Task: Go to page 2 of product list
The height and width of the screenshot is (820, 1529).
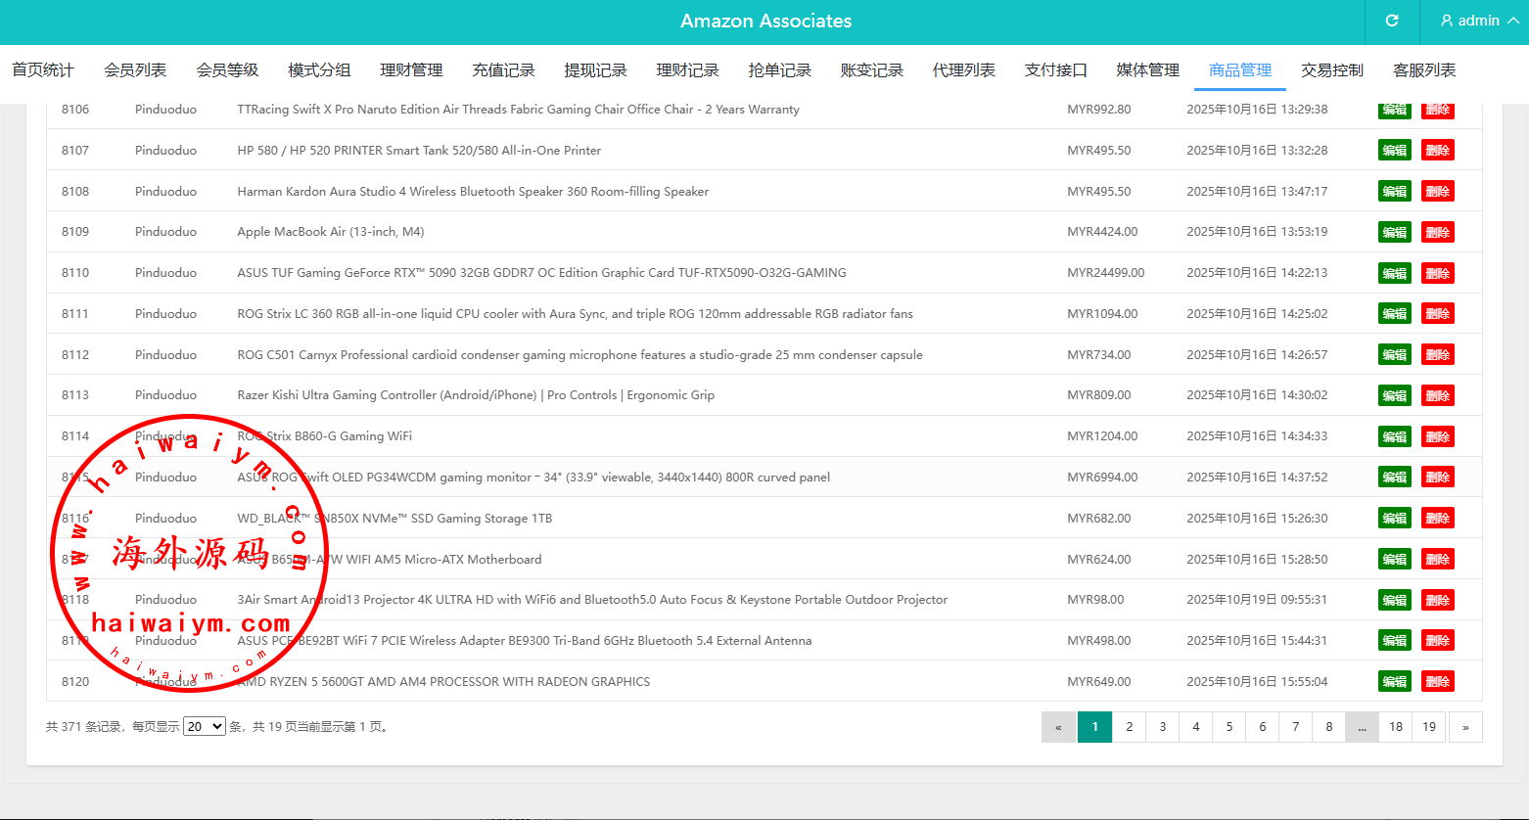Action: (1129, 727)
